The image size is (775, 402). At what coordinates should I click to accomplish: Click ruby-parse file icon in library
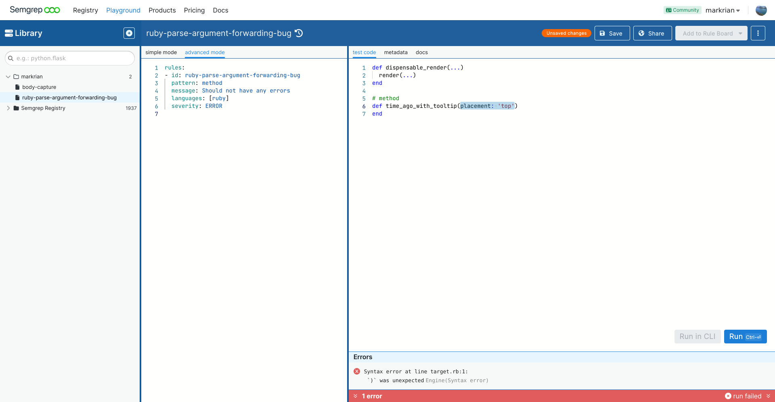coord(17,97)
